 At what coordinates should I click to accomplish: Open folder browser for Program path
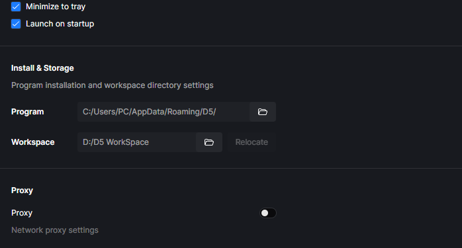(x=263, y=112)
